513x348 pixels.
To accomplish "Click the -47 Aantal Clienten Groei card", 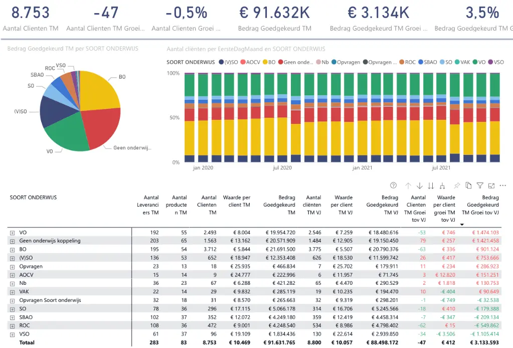I will [105, 19].
